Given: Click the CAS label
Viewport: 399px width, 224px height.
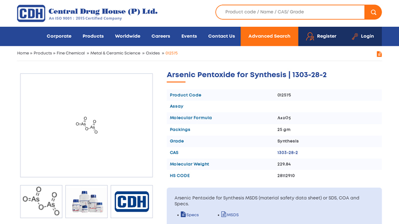Looking at the screenshot, I should [x=174, y=153].
